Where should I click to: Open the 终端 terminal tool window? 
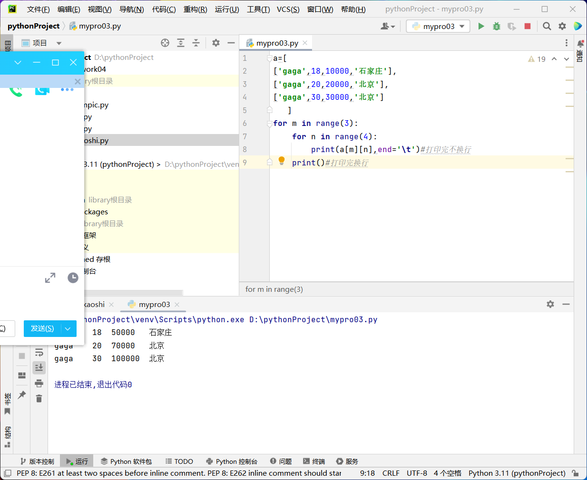click(314, 461)
